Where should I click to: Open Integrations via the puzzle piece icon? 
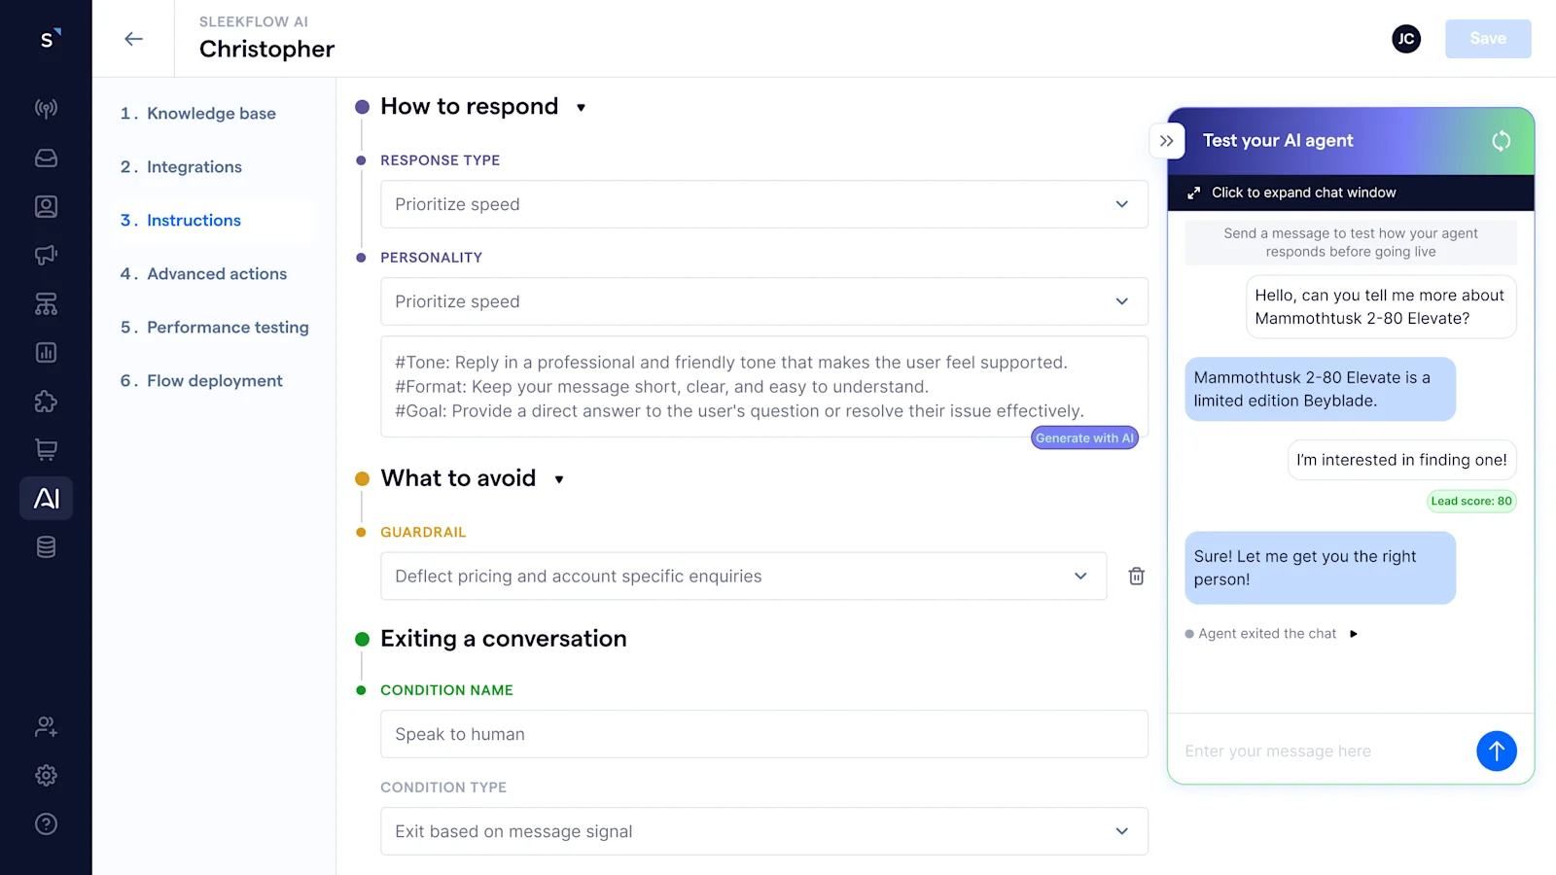pos(46,401)
